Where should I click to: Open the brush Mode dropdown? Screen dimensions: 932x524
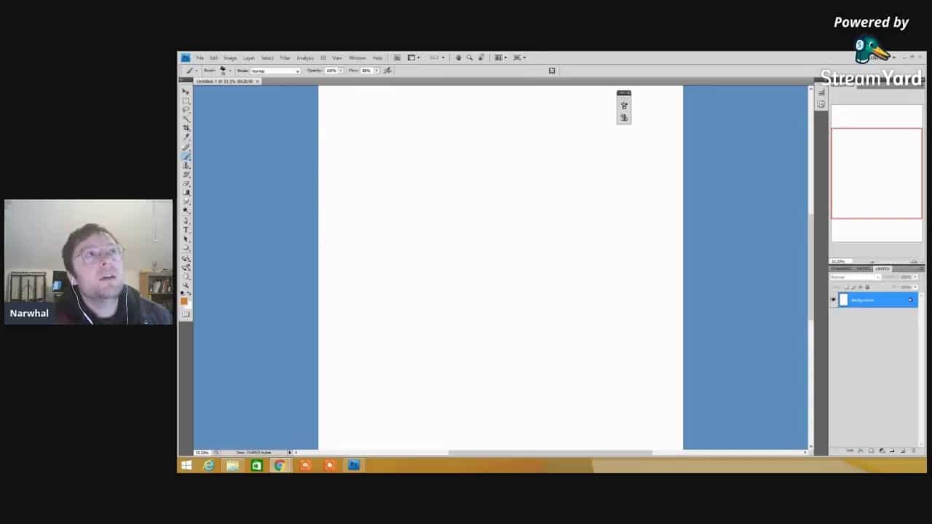275,71
